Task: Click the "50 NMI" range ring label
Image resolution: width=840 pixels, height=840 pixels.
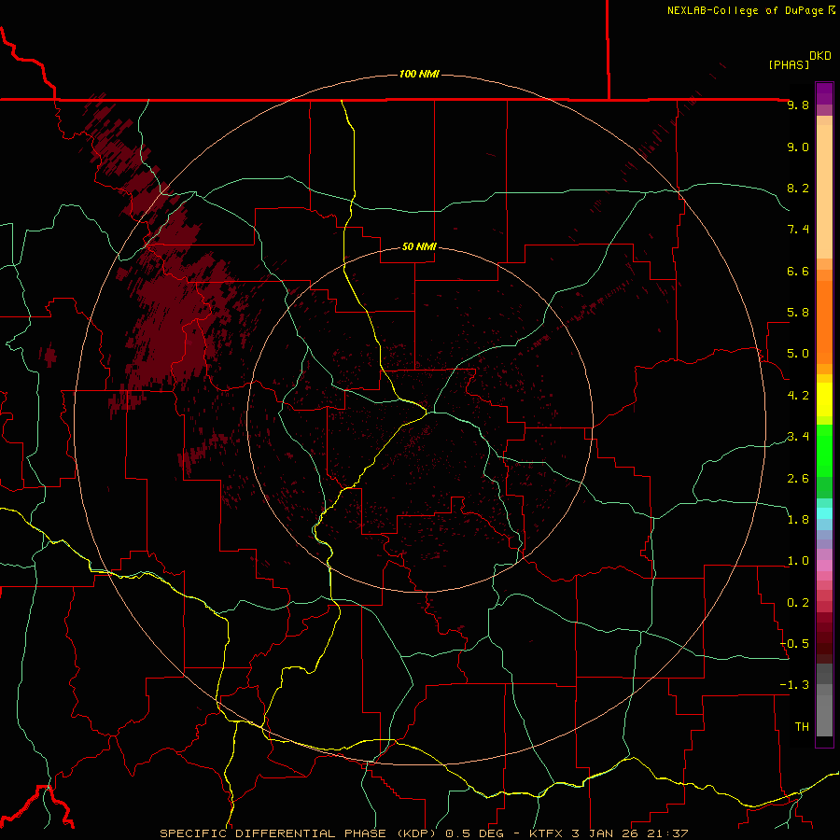Action: [x=419, y=246]
